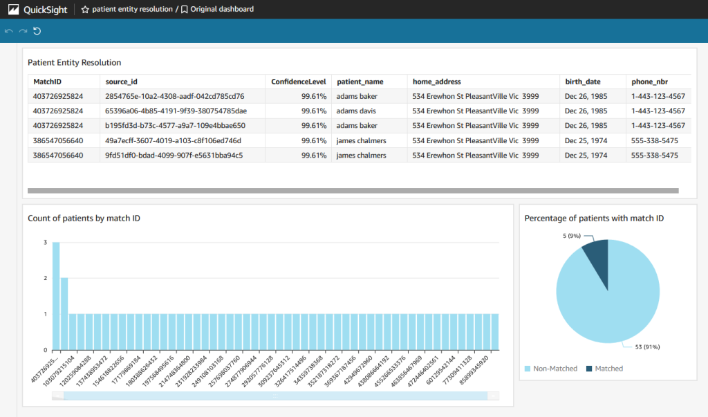The image size is (708, 417).
Task: Sort the table by ConfidenceLevel header
Action: (x=297, y=81)
